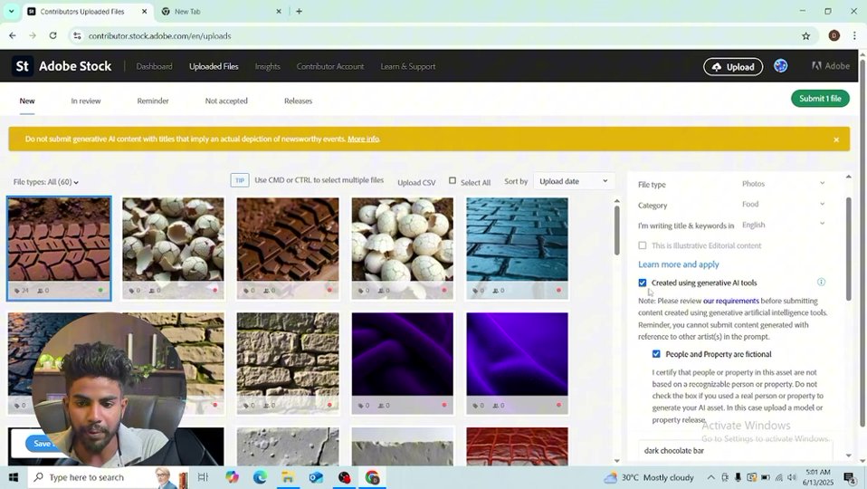The width and height of the screenshot is (867, 489).
Task: Open Outlook from the taskbar
Action: tap(316, 477)
